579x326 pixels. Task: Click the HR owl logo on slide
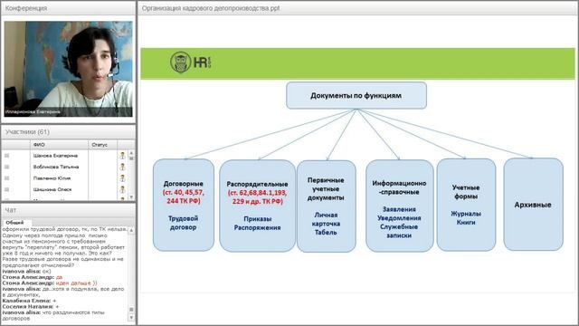pos(191,62)
